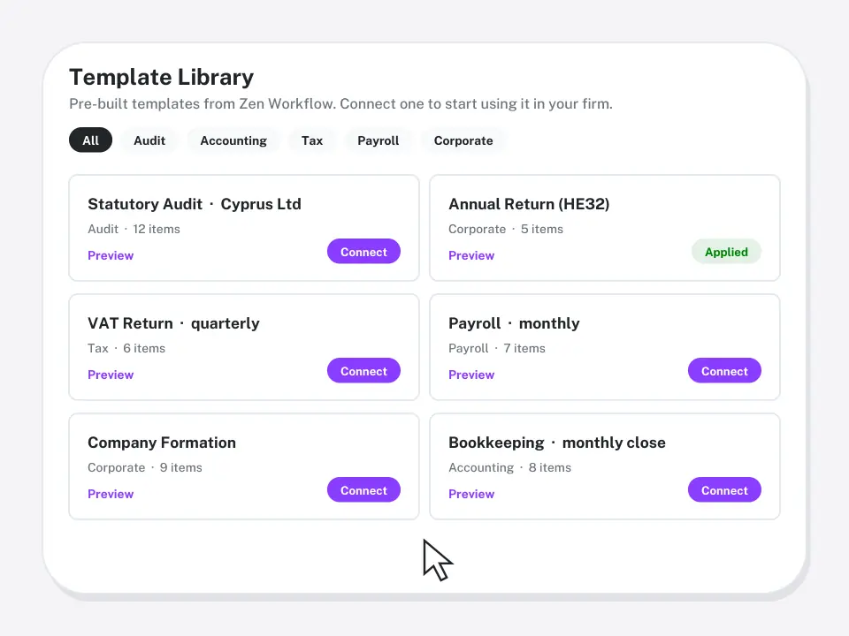Connect the VAT Return quarterly template
Screen dimensions: 849x636
[363, 370]
